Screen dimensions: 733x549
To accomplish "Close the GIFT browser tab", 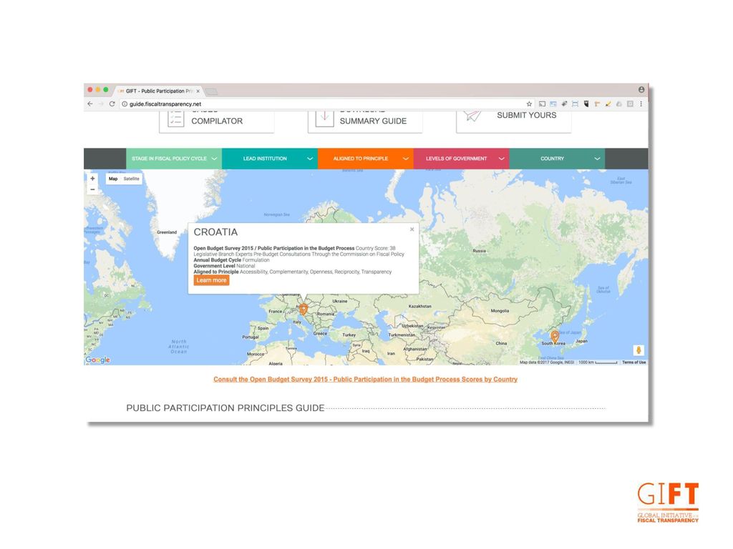I will coord(198,91).
